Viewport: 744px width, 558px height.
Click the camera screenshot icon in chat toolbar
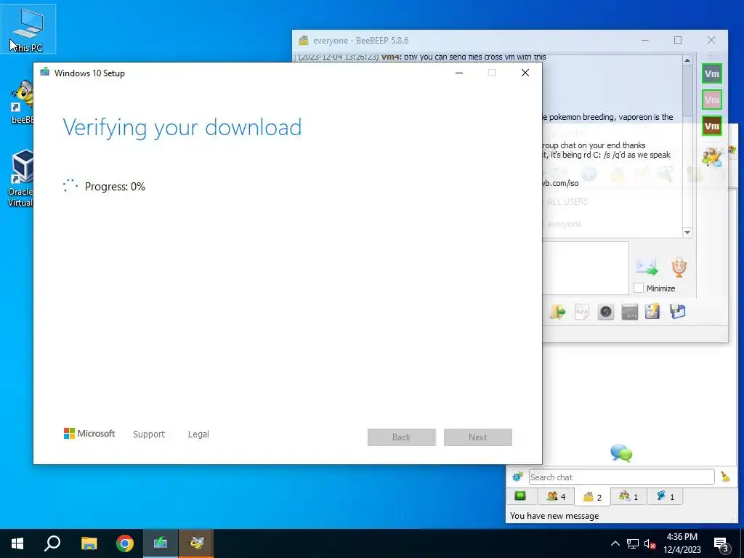(x=606, y=312)
